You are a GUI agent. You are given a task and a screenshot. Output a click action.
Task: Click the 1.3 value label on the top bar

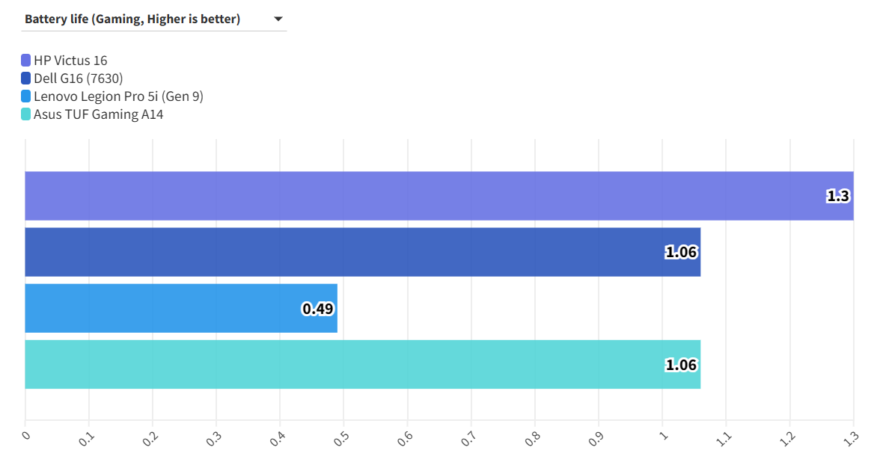[838, 196]
